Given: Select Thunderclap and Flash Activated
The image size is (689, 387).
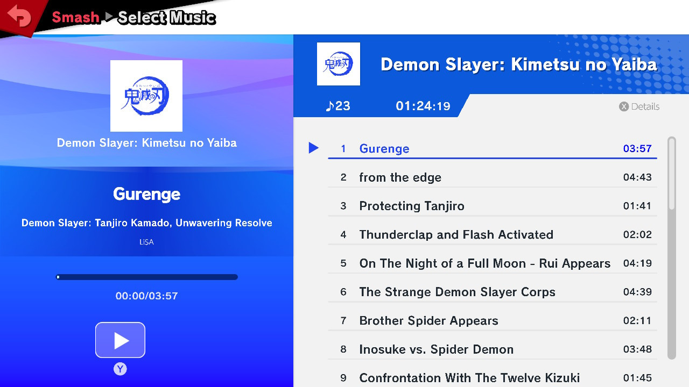Looking at the screenshot, I should (456, 234).
